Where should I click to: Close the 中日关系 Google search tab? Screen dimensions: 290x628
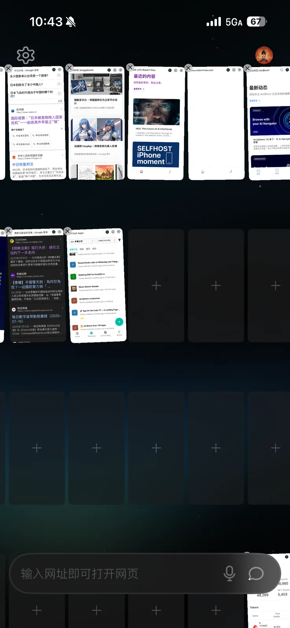[9, 68]
